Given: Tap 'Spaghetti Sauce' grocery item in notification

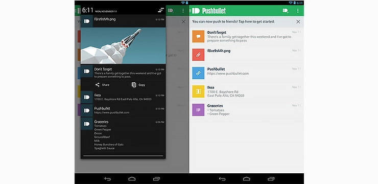Looking at the screenshot, I should 104,148.
